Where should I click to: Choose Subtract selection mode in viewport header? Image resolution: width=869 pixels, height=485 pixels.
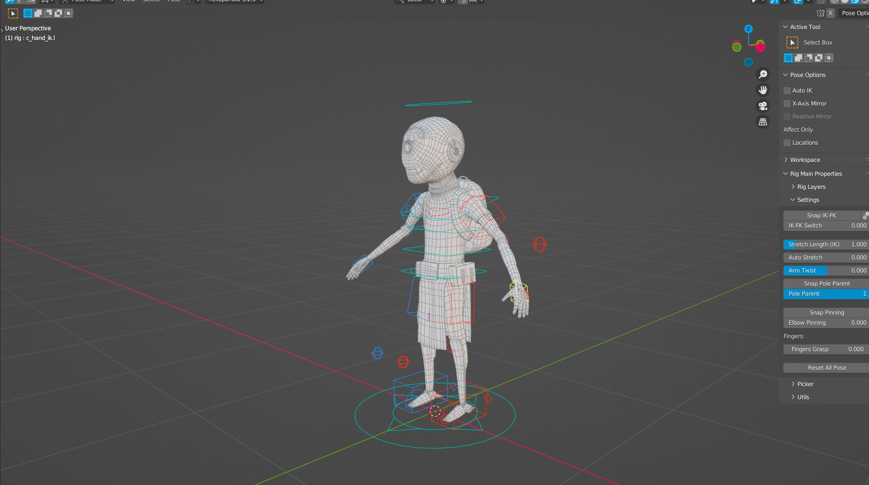[x=48, y=13]
